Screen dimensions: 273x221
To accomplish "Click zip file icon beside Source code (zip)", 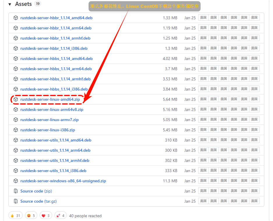I will tap(16, 191).
